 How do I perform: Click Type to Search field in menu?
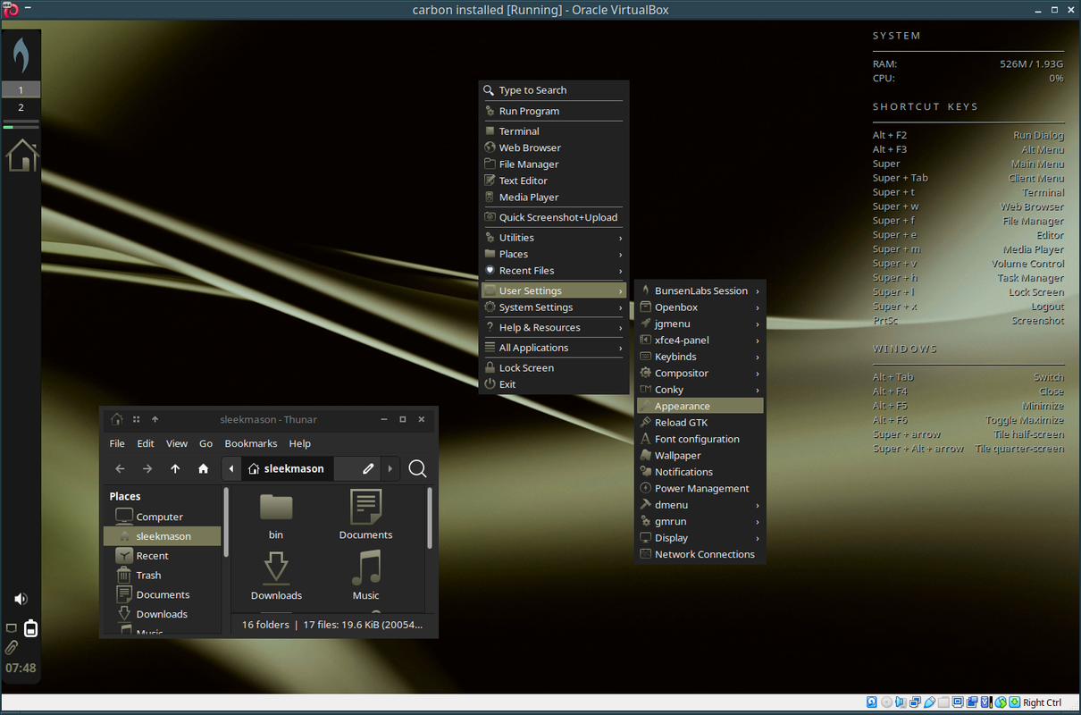tap(553, 90)
